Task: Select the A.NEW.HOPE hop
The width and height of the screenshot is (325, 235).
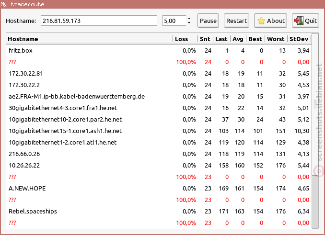Action: coord(159,188)
